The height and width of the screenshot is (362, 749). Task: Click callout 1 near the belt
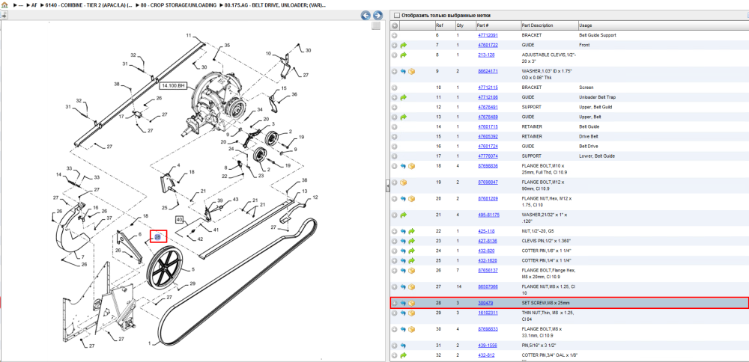149,343
